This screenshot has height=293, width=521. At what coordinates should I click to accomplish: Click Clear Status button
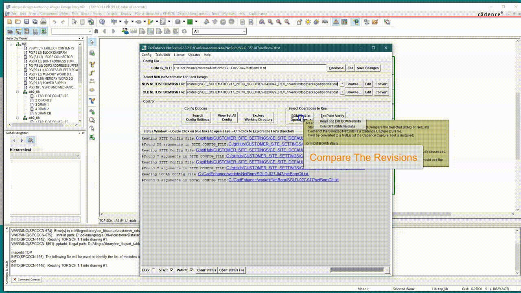point(206,270)
